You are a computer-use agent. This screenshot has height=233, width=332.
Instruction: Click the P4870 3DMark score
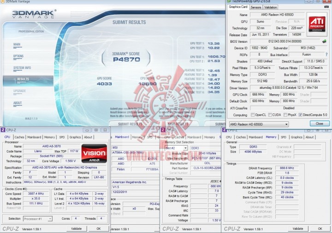click(126, 60)
